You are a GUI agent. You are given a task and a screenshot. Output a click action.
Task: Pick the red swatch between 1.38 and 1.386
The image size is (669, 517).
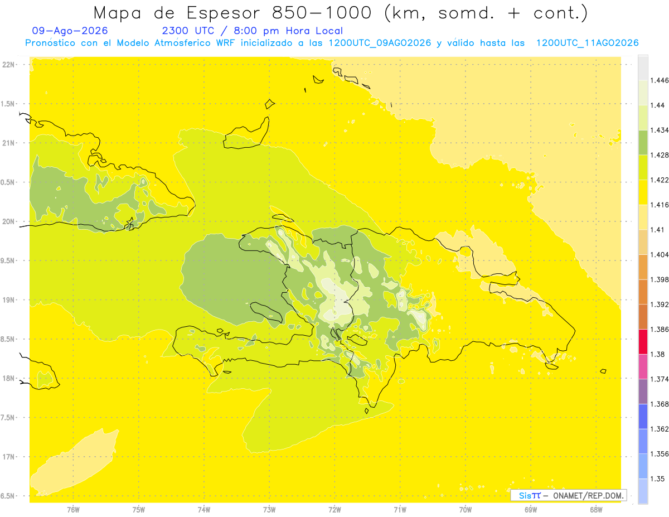coord(643,342)
